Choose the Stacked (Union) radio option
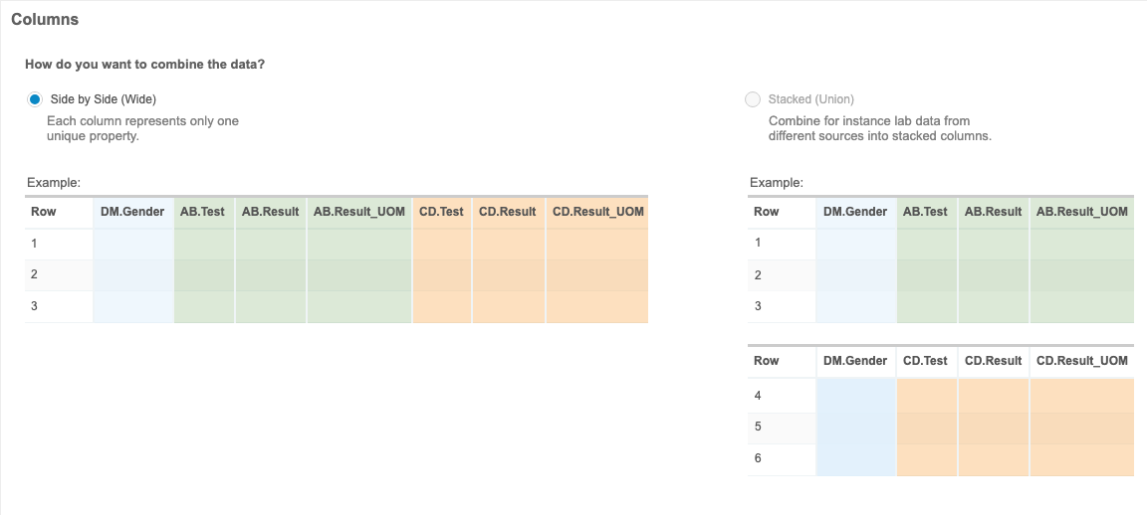The height and width of the screenshot is (515, 1147). coord(753,99)
